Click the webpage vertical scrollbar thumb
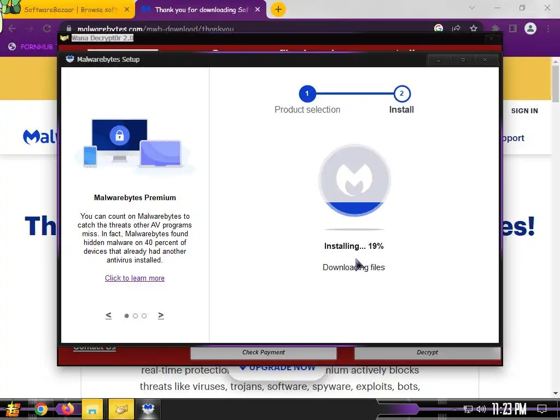This screenshot has width=560, height=420. click(555, 84)
